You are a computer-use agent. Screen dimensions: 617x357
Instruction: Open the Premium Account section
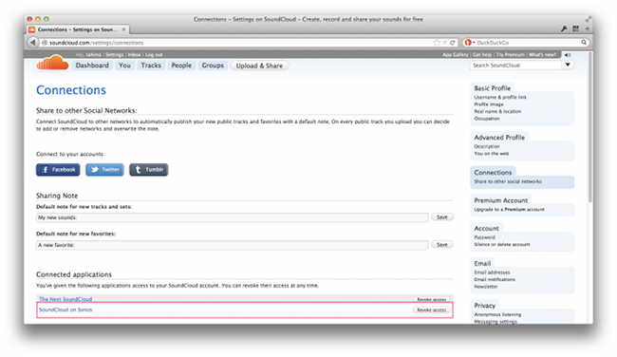coord(501,200)
